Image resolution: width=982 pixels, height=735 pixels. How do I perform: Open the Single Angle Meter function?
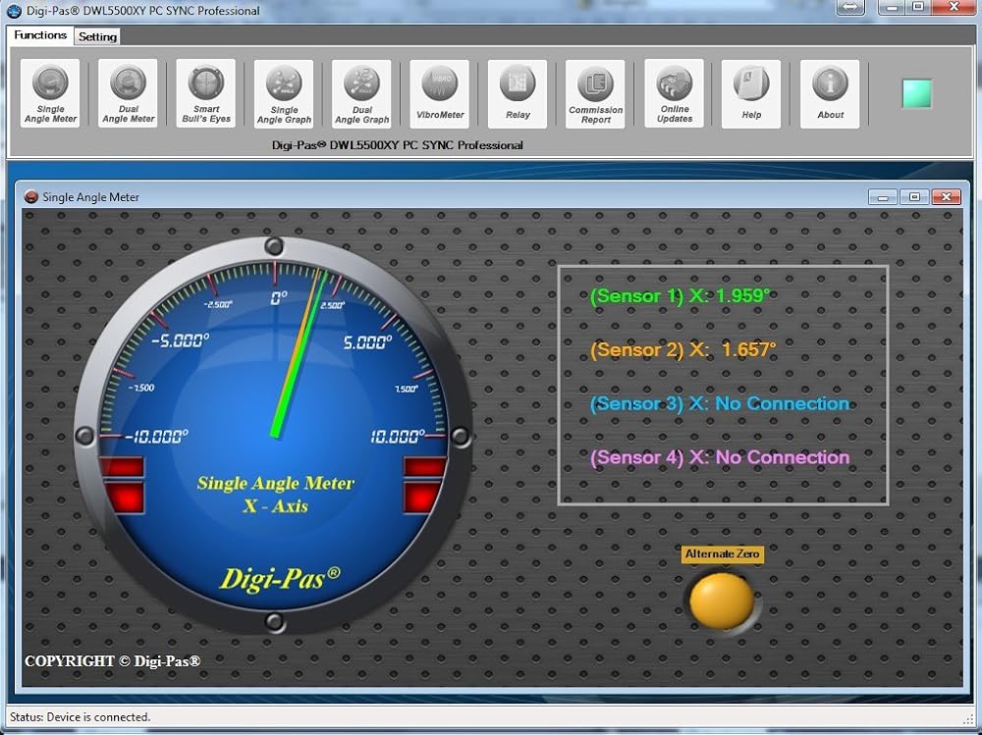(x=50, y=93)
